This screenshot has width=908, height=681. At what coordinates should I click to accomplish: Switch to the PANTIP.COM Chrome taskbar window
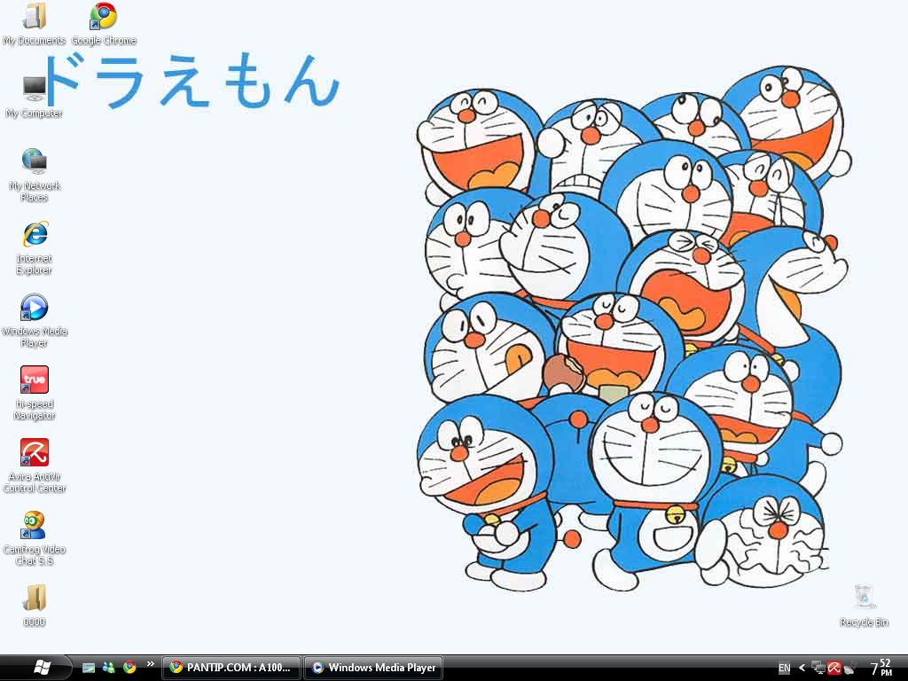click(x=231, y=668)
